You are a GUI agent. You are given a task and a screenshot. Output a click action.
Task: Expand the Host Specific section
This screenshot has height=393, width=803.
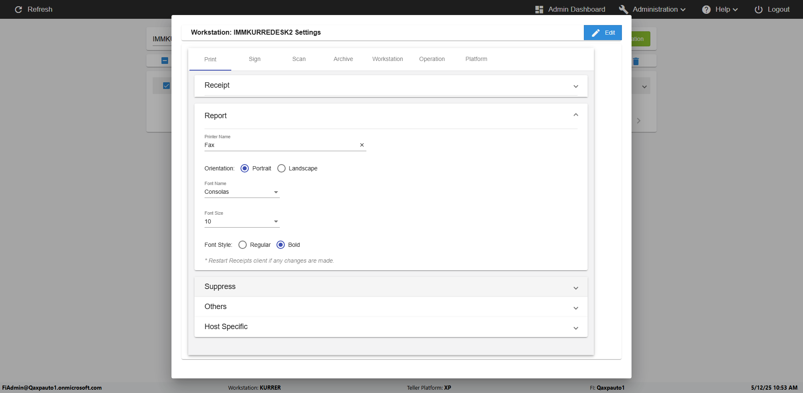391,327
